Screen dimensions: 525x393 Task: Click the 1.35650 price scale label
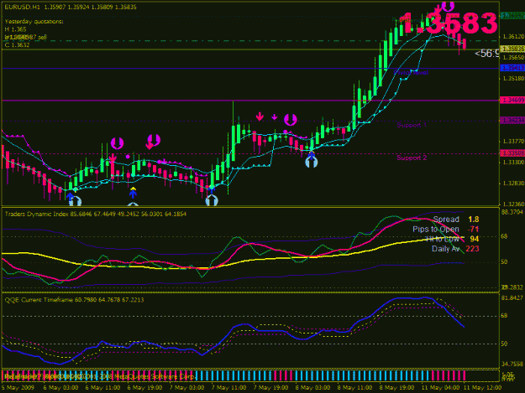(513, 58)
